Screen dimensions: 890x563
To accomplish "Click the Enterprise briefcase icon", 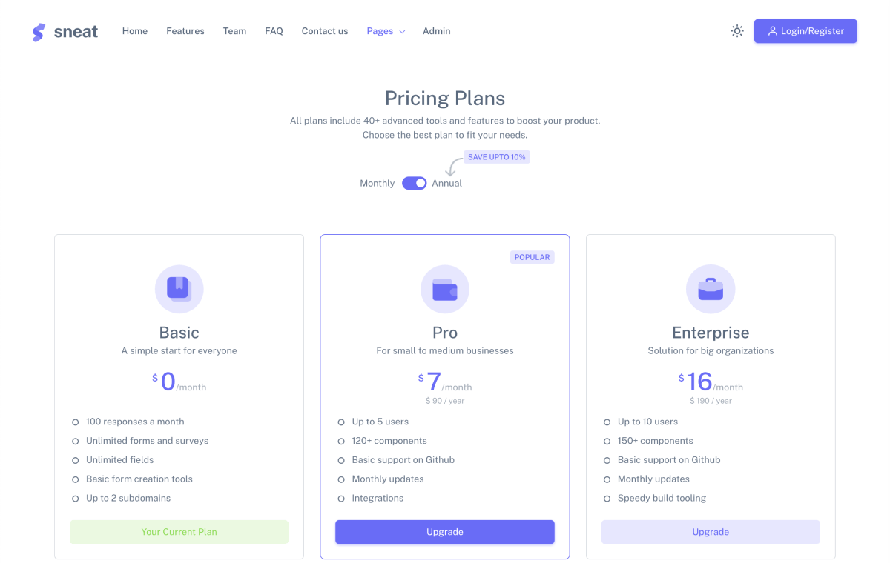I will click(711, 289).
